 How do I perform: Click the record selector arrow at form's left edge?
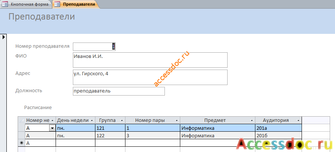coord(3,37)
